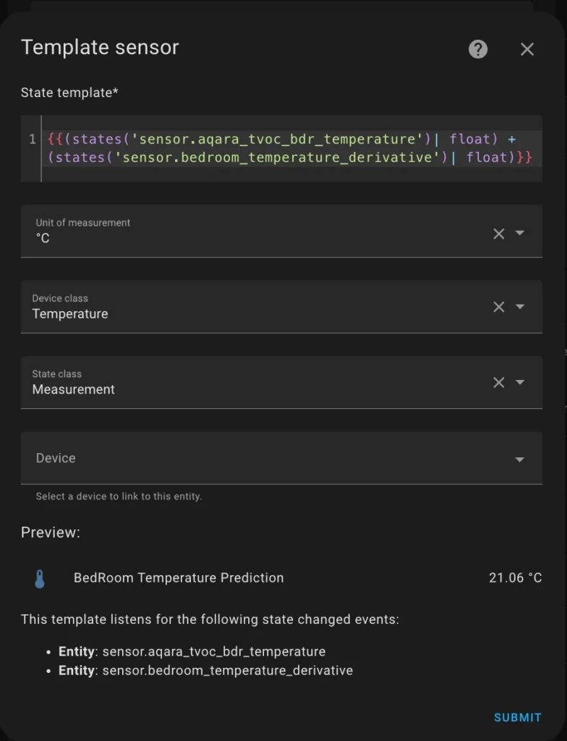Click the 21.06 °C preview value

point(515,578)
